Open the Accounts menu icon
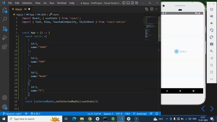Screen dimensions: 217x122 coord(4,98)
